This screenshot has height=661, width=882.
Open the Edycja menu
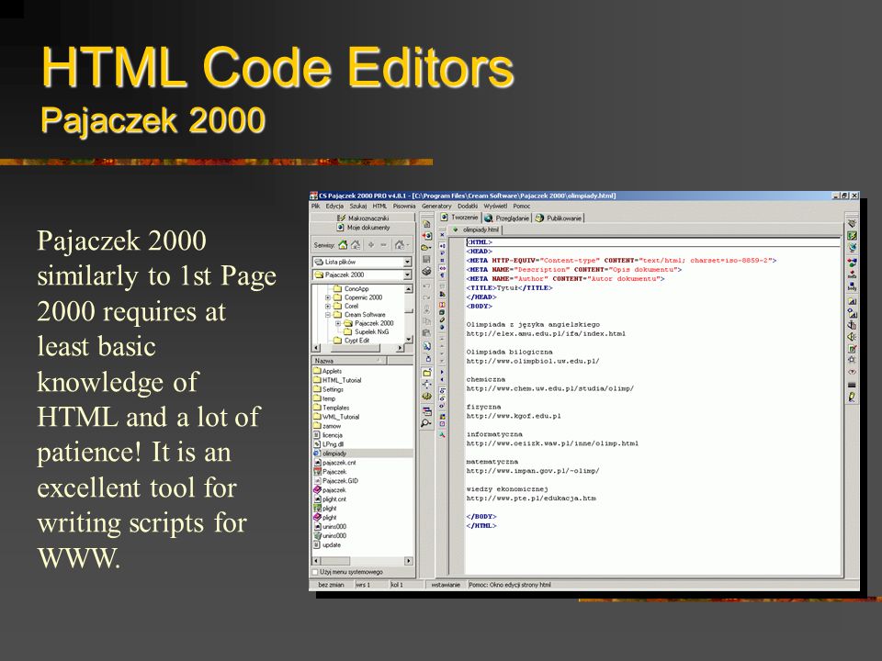click(x=334, y=207)
